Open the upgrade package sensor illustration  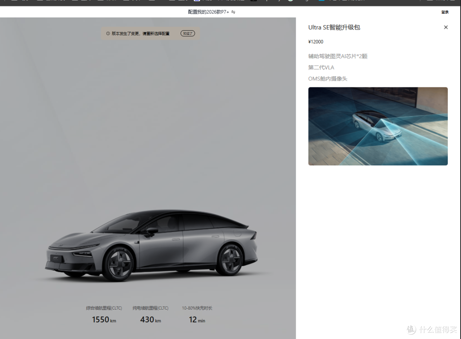point(378,126)
